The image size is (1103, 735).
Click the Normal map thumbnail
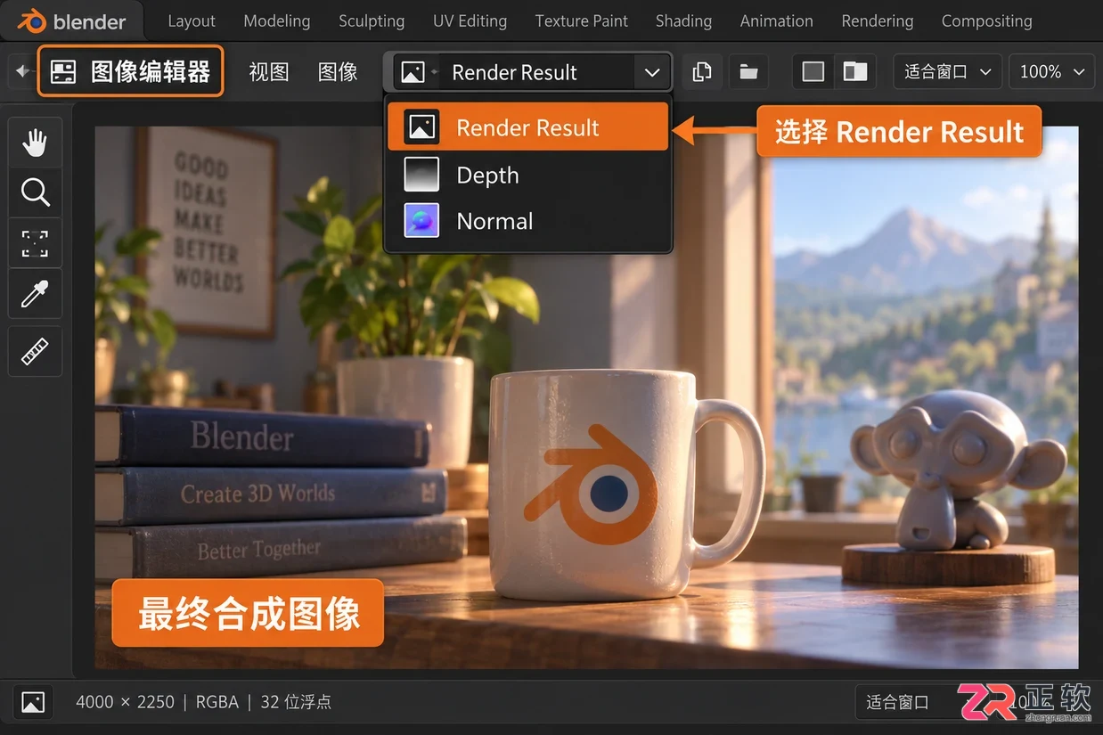tap(421, 220)
